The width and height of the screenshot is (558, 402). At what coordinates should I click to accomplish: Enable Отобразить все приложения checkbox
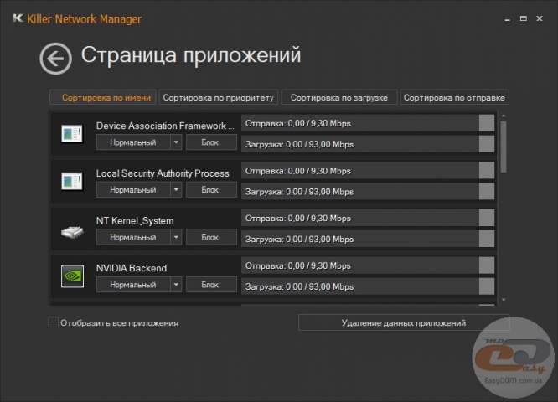pyautogui.click(x=53, y=322)
